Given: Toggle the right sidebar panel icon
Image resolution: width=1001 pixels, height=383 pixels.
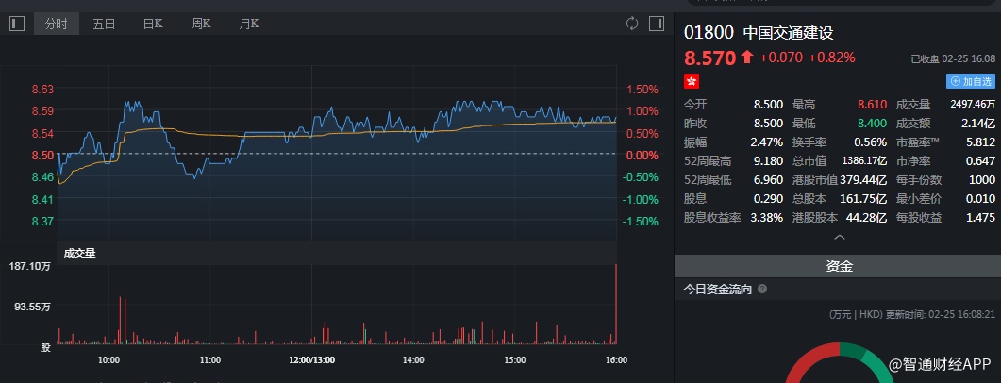Looking at the screenshot, I should tap(656, 24).
